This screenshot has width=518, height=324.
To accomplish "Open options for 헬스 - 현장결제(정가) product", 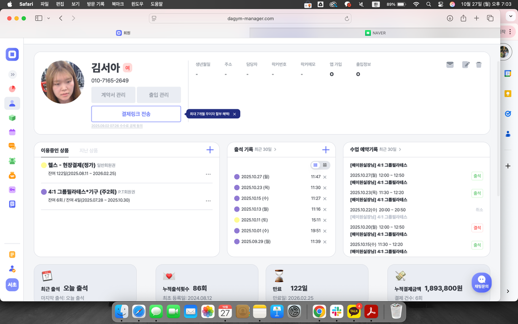I will click(208, 174).
